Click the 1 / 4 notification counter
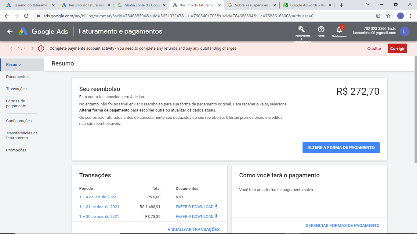The width and height of the screenshot is (417, 234). pyautogui.click(x=22, y=48)
